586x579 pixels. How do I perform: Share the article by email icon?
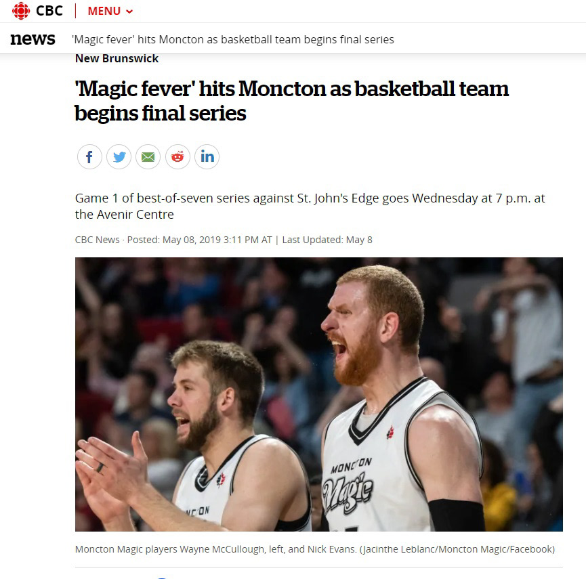point(148,157)
